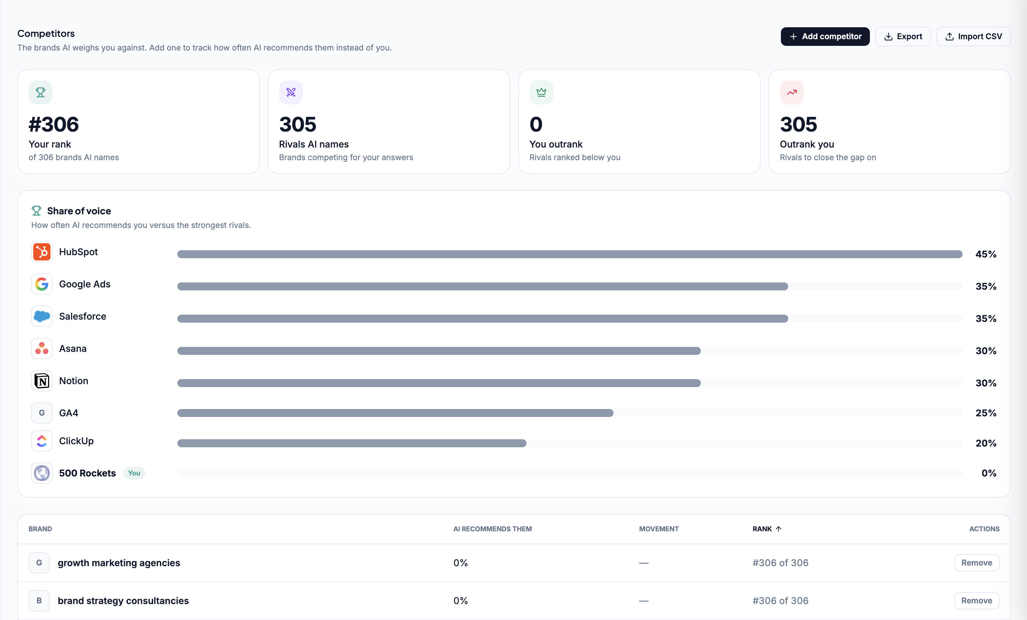Click the '0%' value for 500 Rockets
1027x620 pixels.
pyautogui.click(x=989, y=473)
